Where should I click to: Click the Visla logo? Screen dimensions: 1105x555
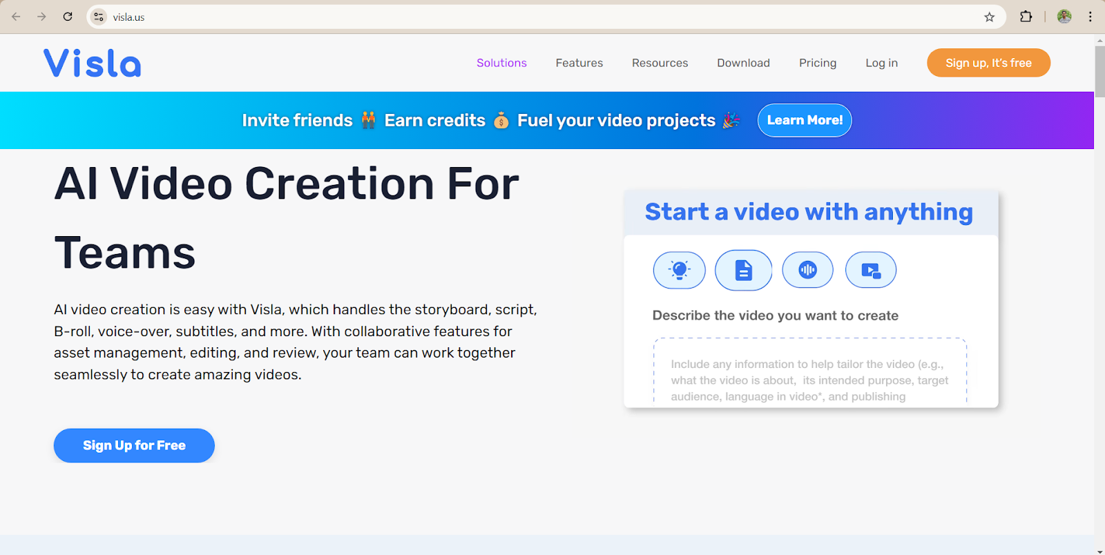coord(93,63)
